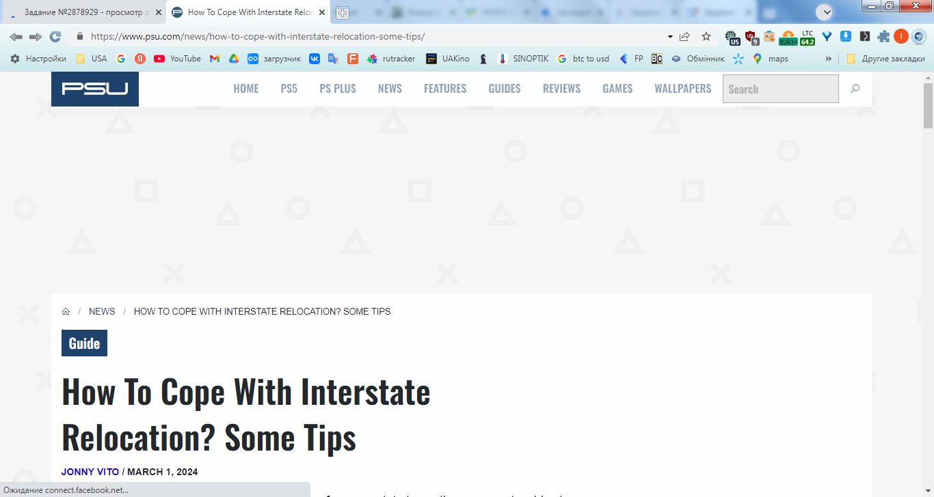Click the magnifier search icon on PSU

[855, 89]
